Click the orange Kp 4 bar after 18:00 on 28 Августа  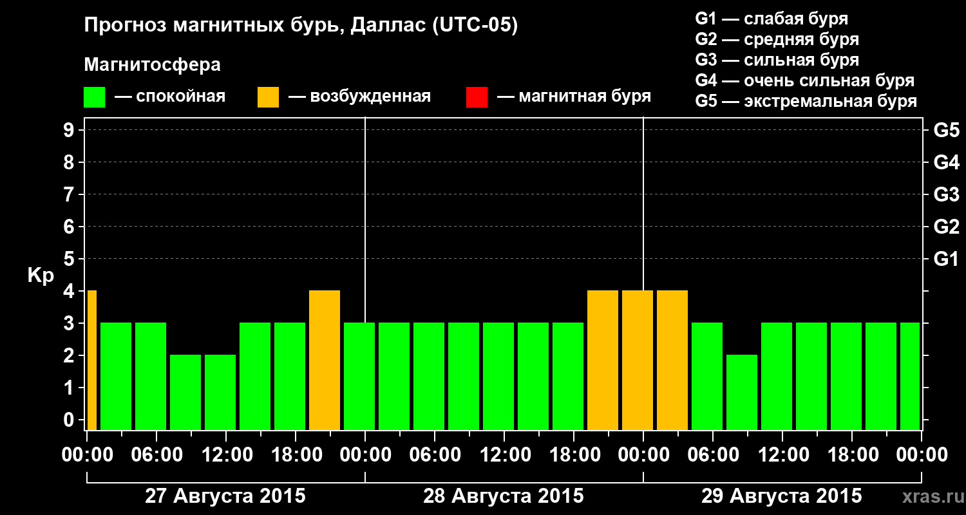tap(603, 360)
